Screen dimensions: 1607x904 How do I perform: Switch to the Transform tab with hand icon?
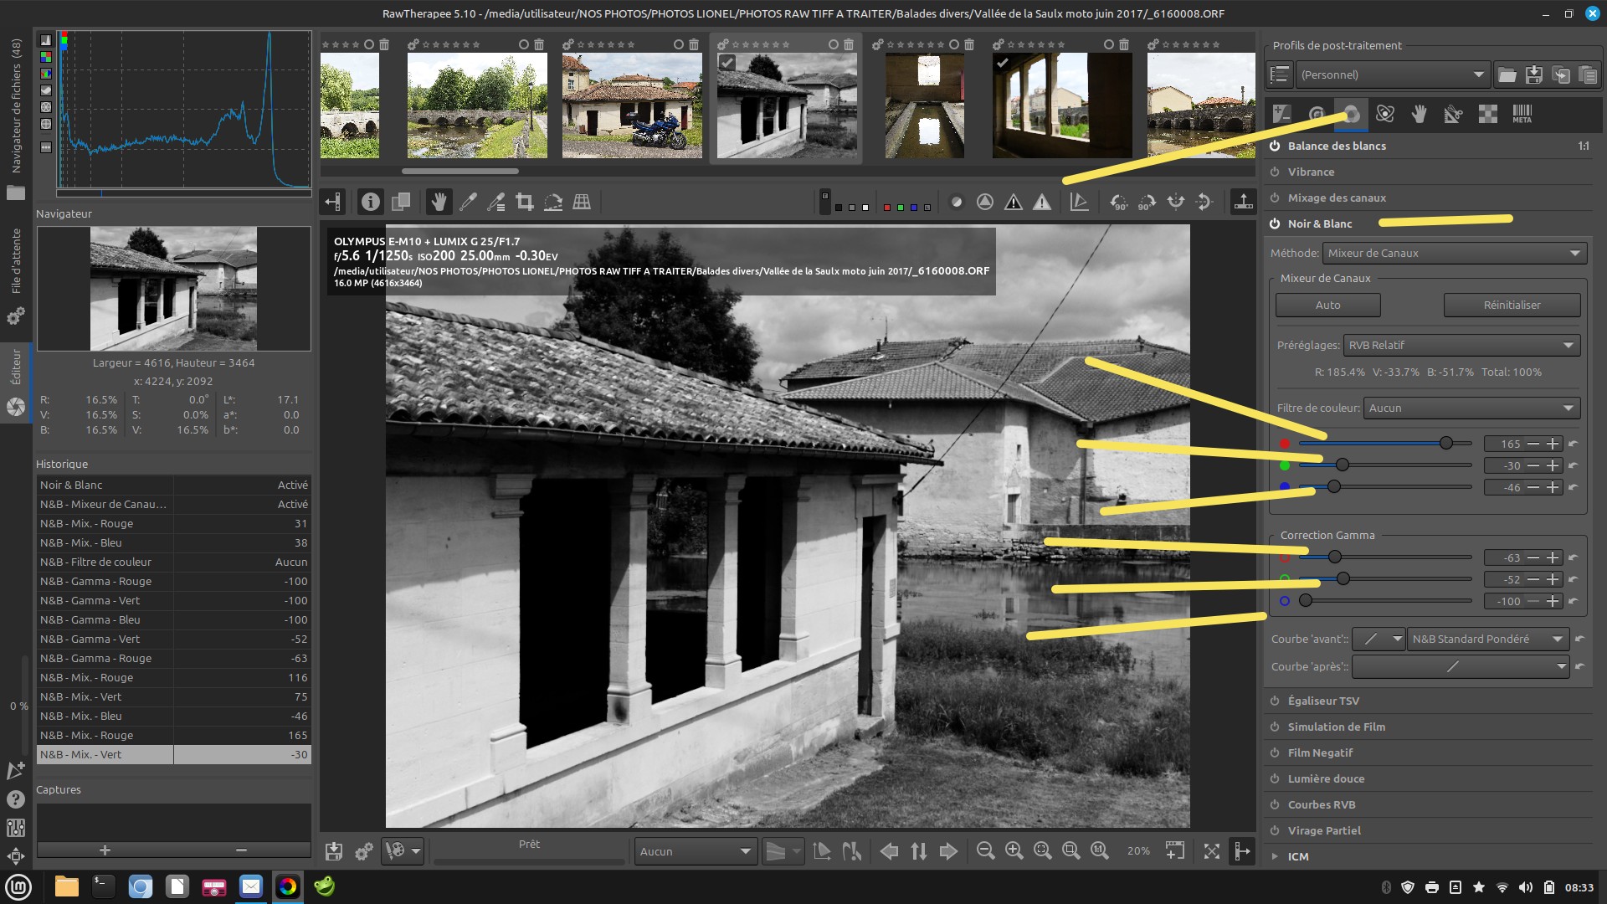tap(1419, 115)
